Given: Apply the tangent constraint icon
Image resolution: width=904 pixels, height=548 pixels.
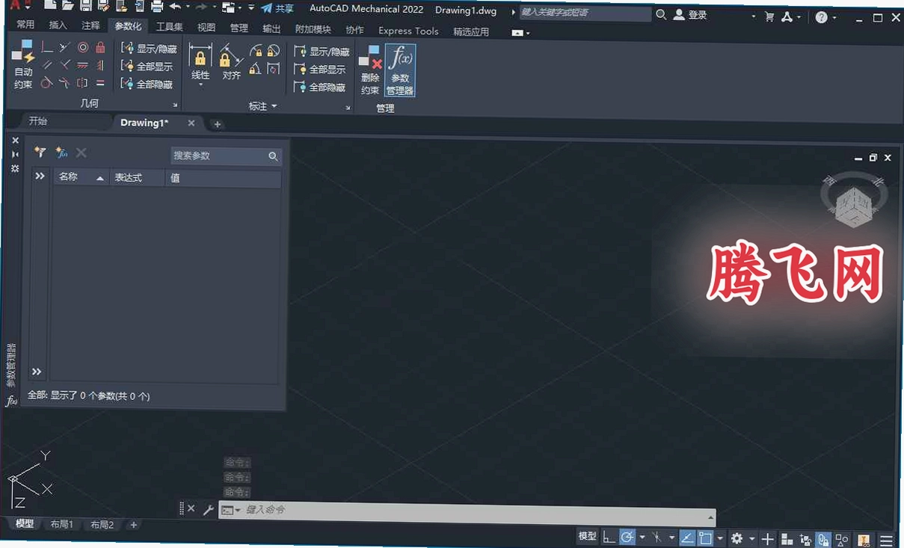Looking at the screenshot, I should pos(46,84).
